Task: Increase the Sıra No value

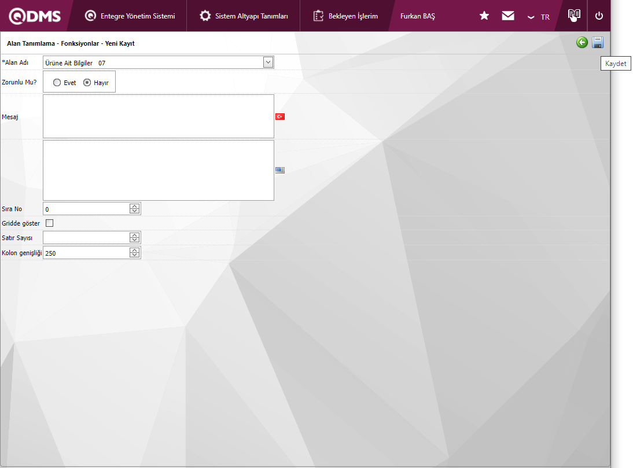Action: pos(134,206)
